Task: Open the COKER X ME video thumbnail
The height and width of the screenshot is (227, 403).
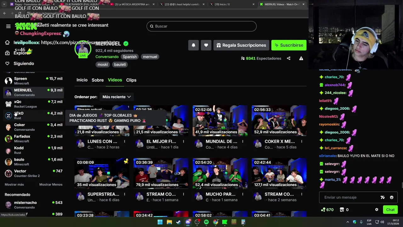Action: tap(279, 121)
